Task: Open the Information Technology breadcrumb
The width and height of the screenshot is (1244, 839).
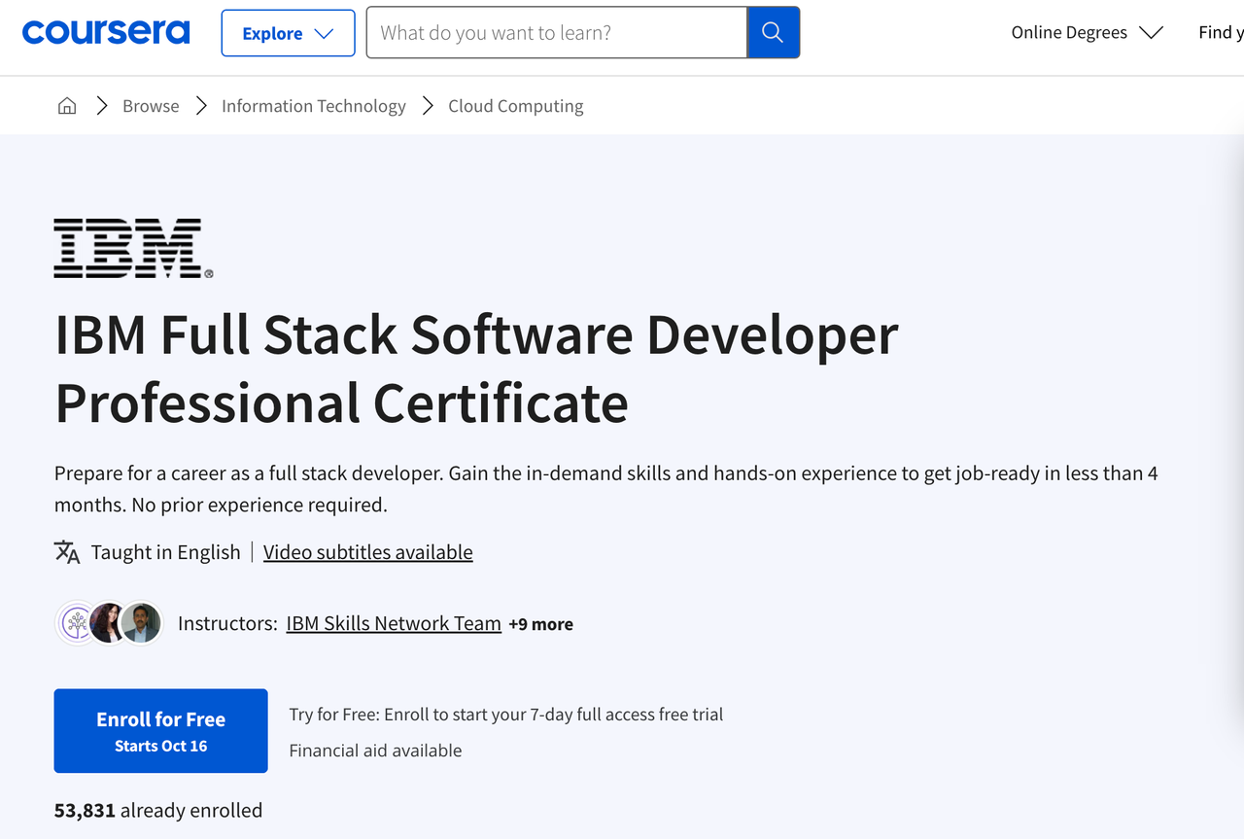Action: pos(314,106)
